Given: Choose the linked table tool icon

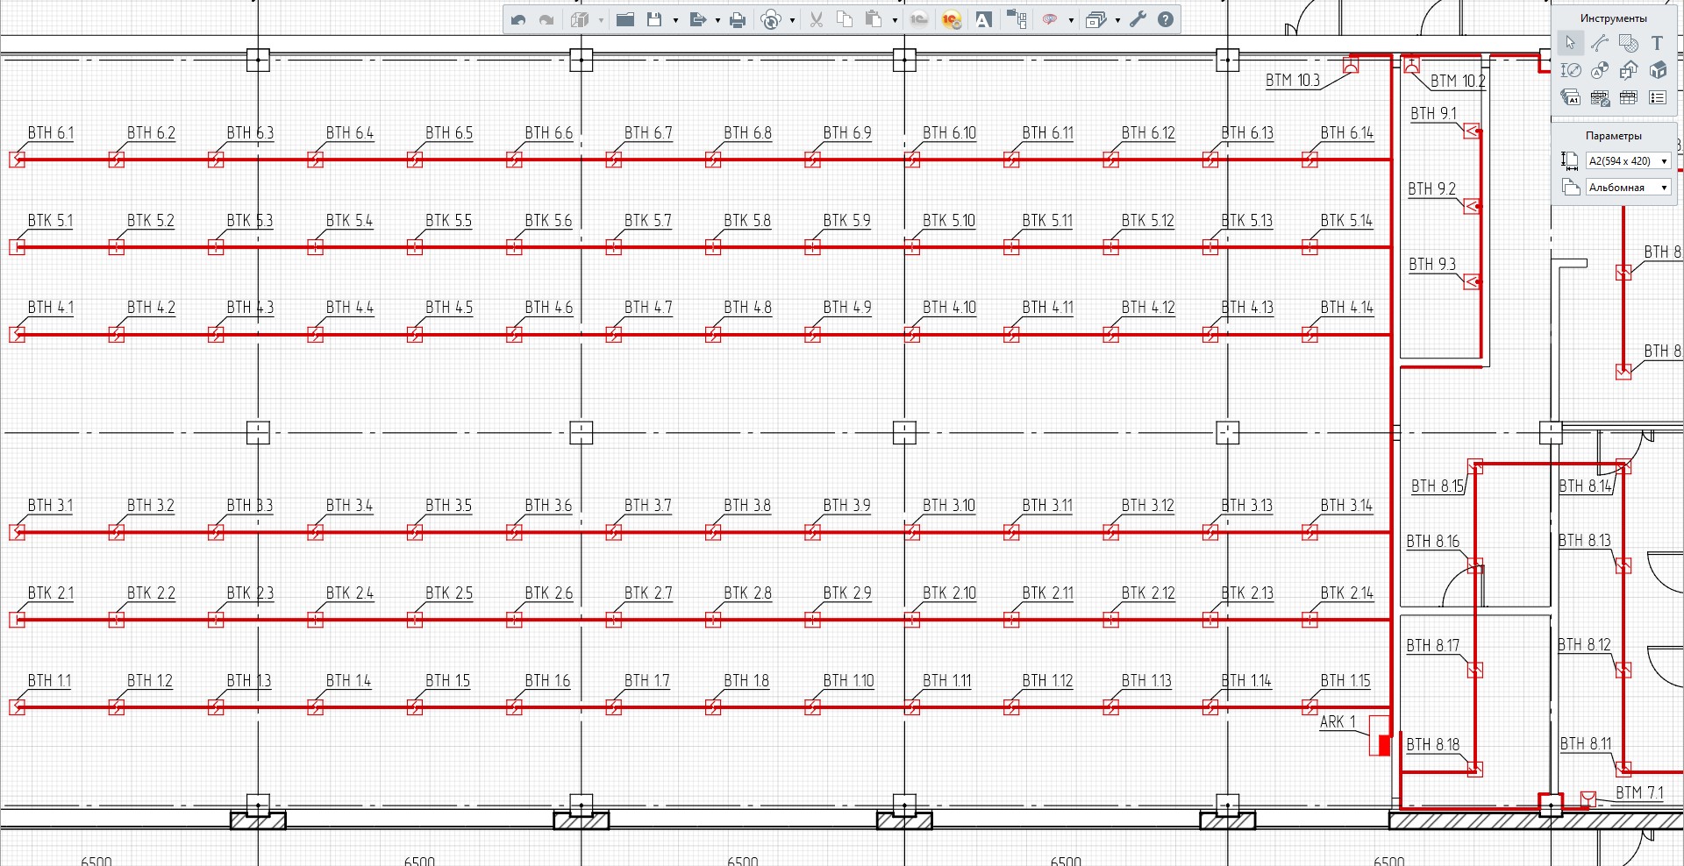Looking at the screenshot, I should tap(1600, 97).
